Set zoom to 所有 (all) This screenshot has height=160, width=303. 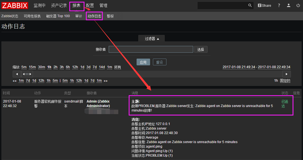pos(118,67)
